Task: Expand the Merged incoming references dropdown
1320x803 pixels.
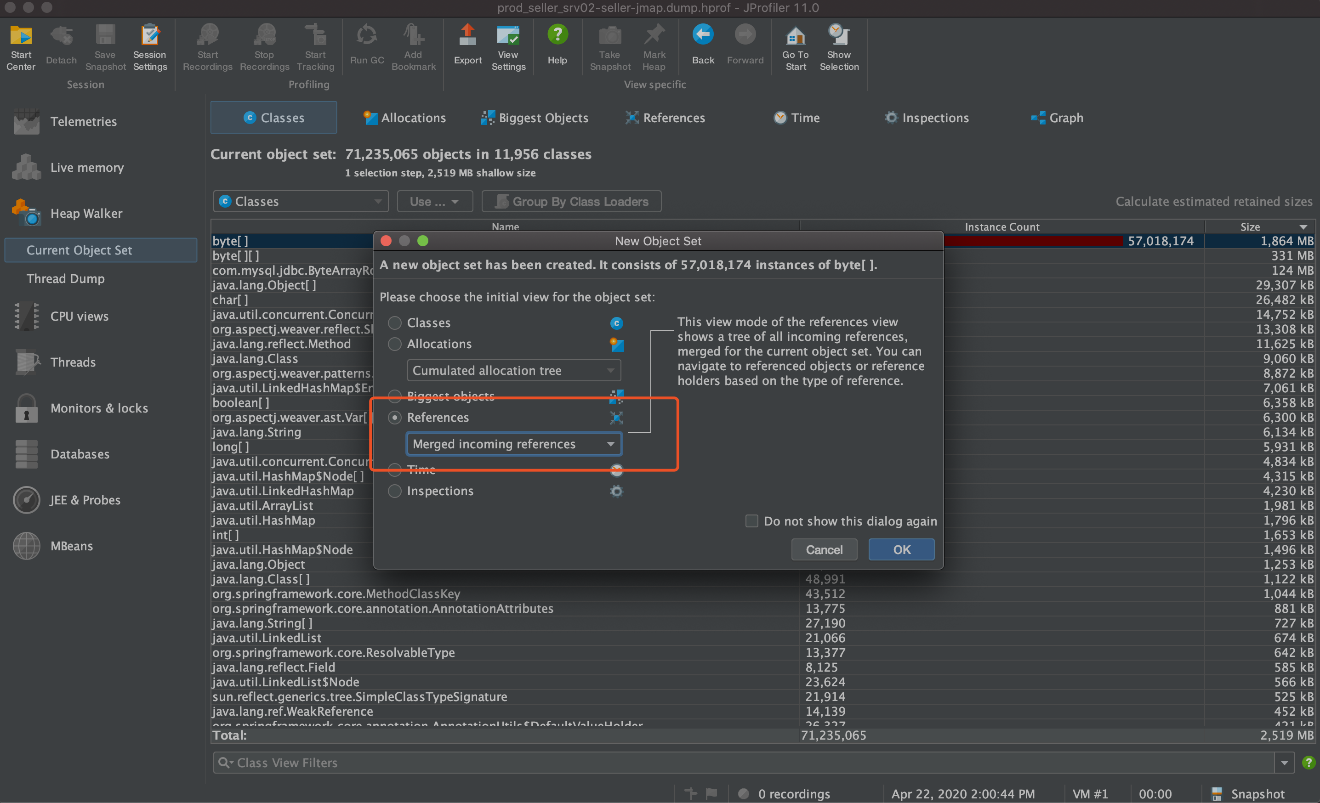Action: pyautogui.click(x=514, y=444)
